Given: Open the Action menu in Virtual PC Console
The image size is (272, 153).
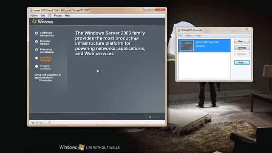Looking at the screenshot, I should 189,36.
